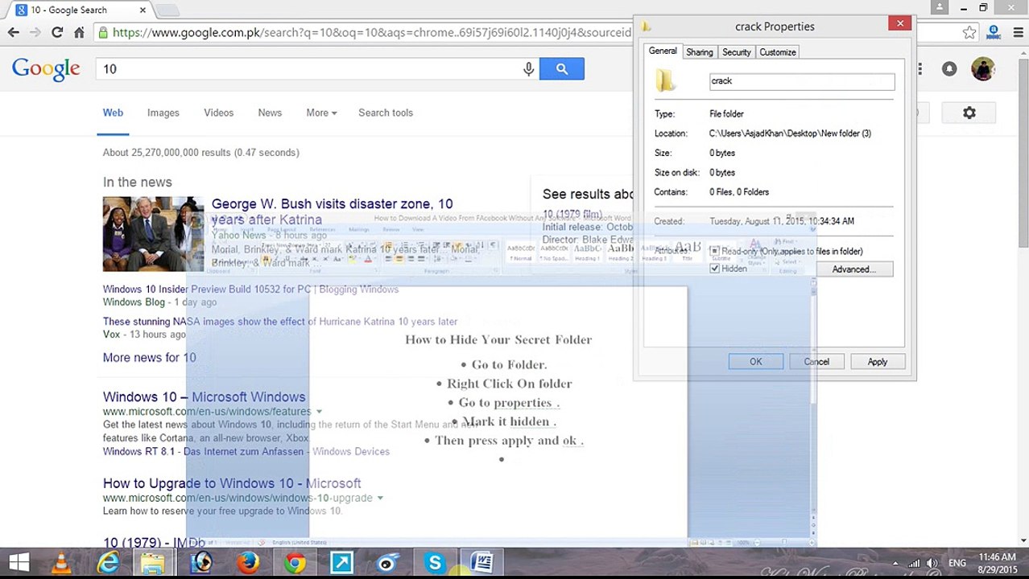Image resolution: width=1029 pixels, height=579 pixels.
Task: Click the Chrome user switcher icon in title bar
Action: click(x=940, y=7)
